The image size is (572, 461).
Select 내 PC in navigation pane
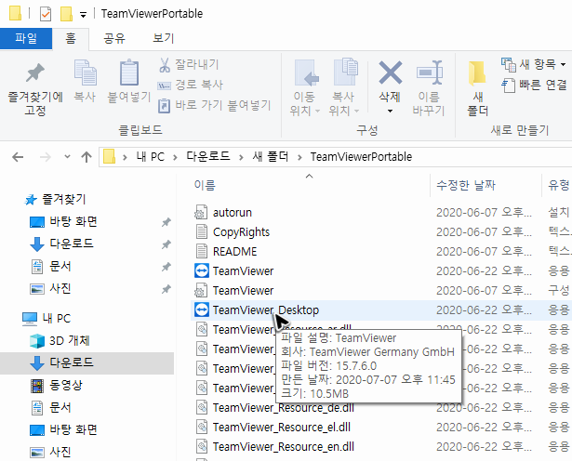(x=47, y=319)
